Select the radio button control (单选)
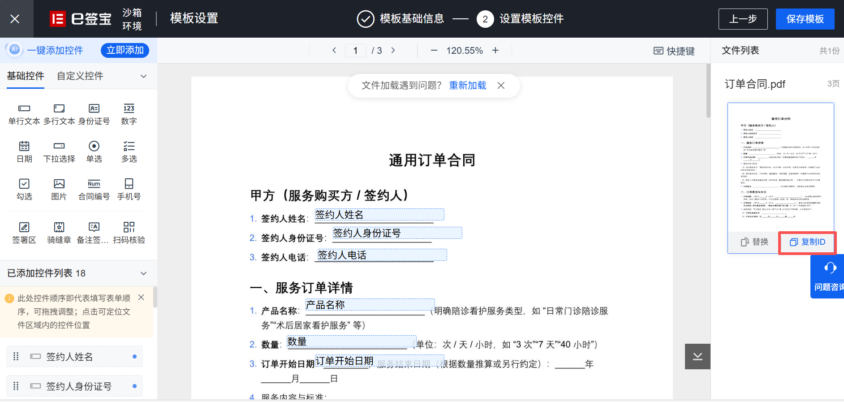The image size is (844, 402). [94, 151]
